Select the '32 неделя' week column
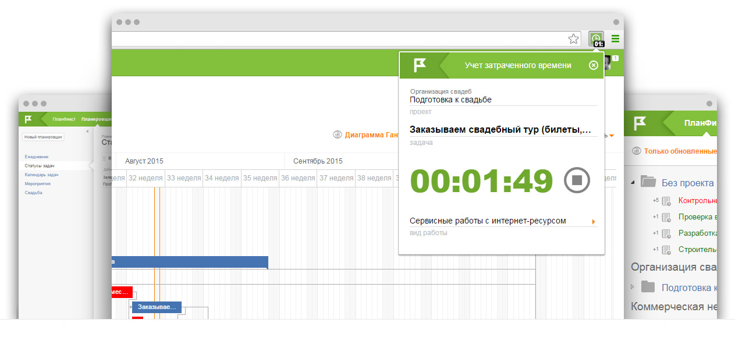 [146, 178]
